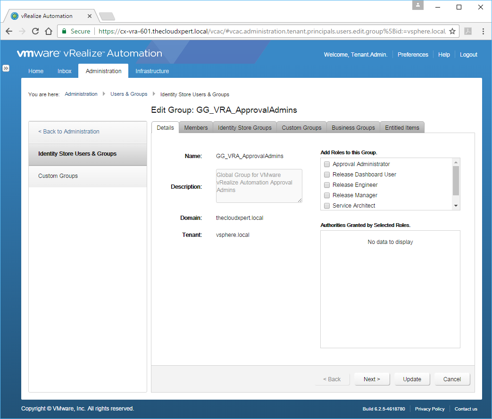
Task: Bookmark this page with the star icon
Action: (452, 31)
